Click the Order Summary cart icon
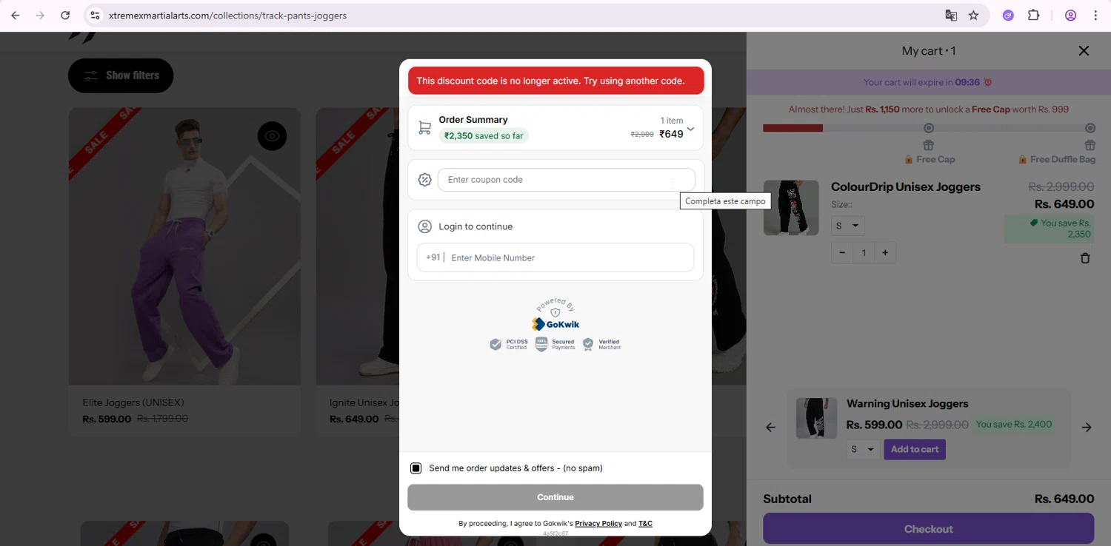 pos(424,128)
